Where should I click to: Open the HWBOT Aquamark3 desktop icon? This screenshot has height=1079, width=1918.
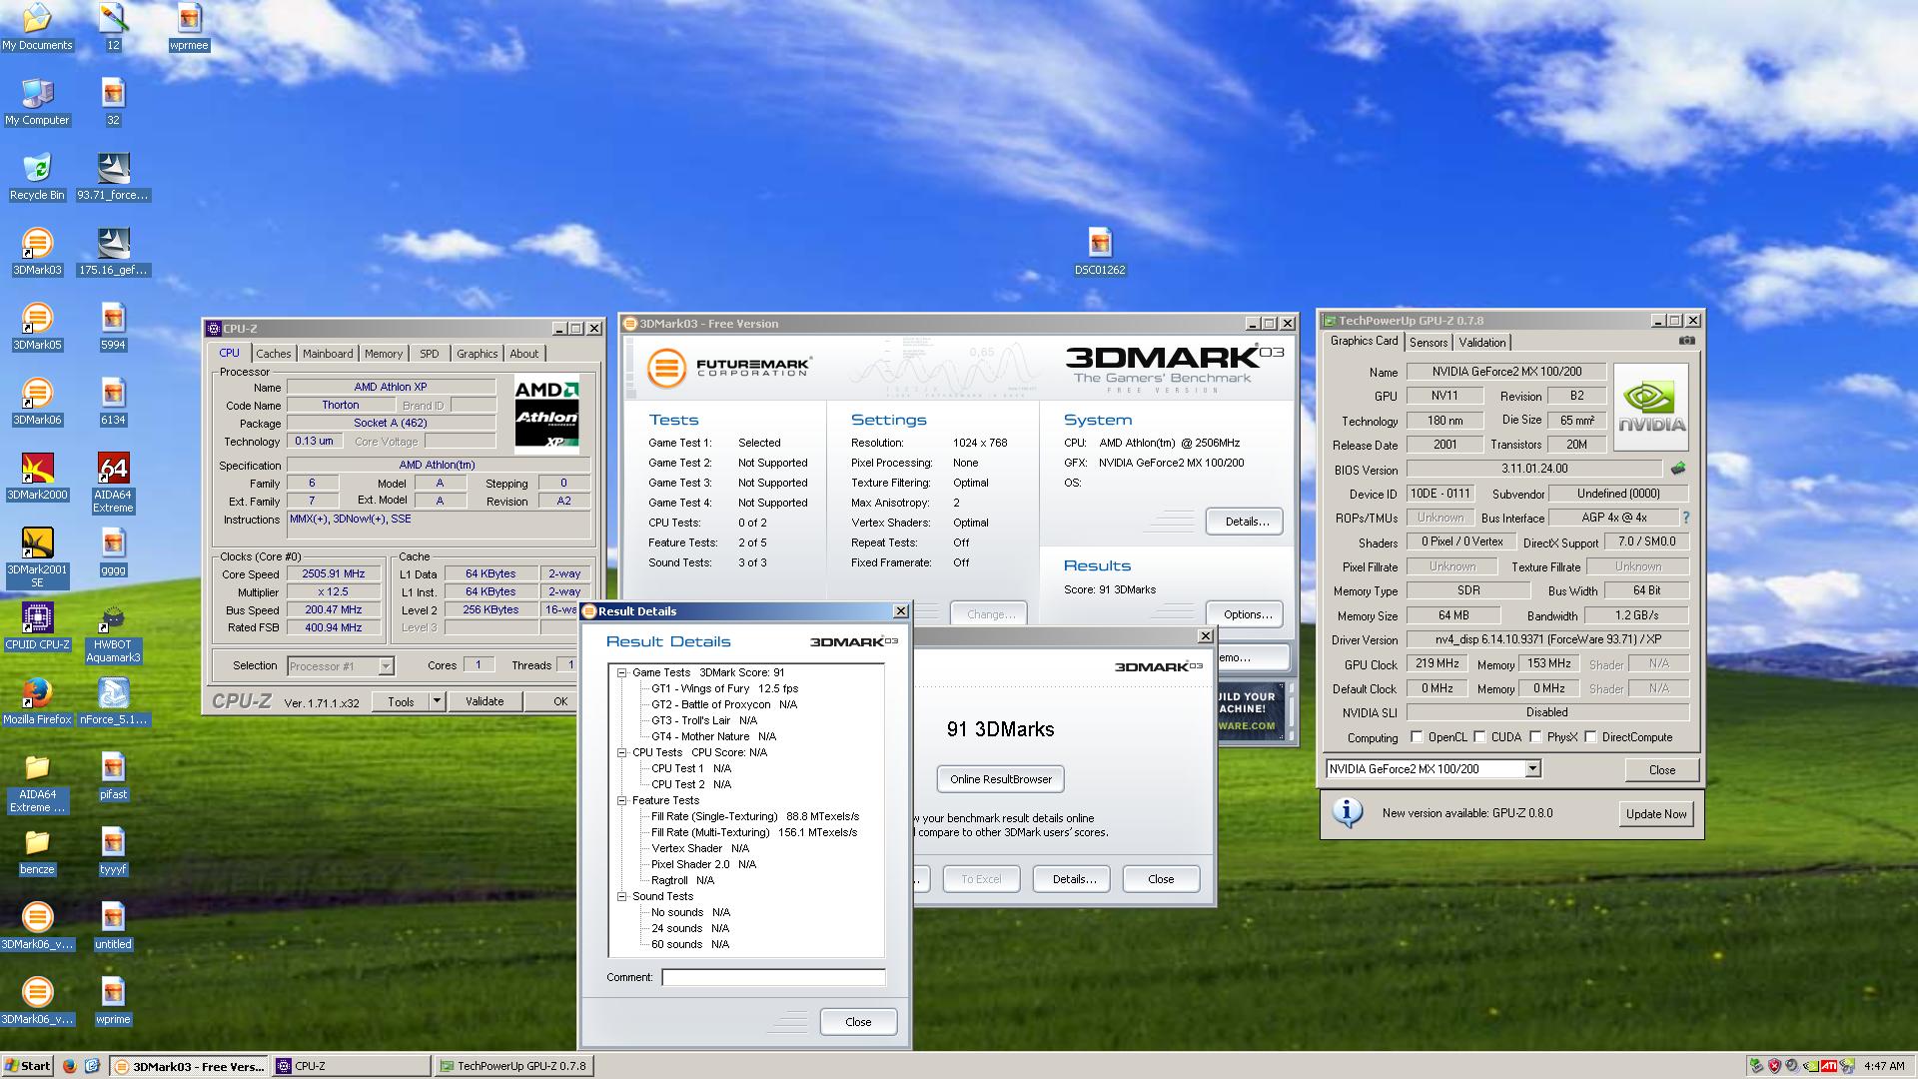click(x=113, y=632)
